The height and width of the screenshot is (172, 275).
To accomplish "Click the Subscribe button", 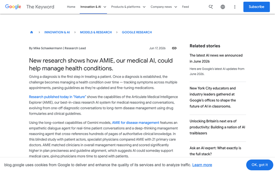I will click(256, 7).
